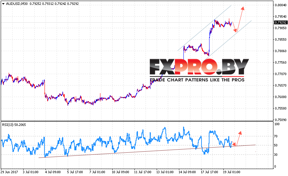Click the 0.78060 price scale label

[281, 51]
